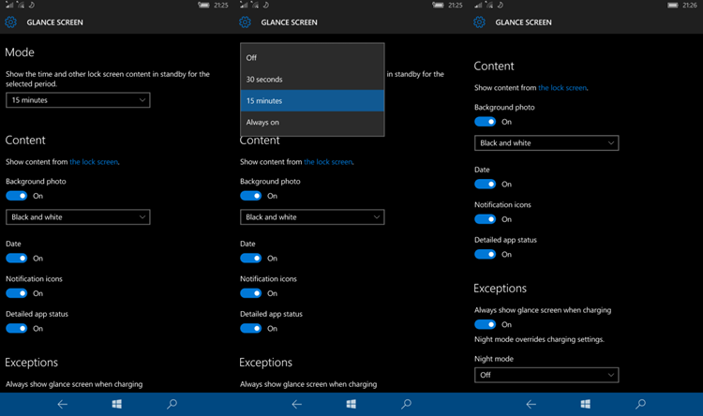
Task: Tap the back arrow on left phone
Action: pyautogui.click(x=62, y=405)
